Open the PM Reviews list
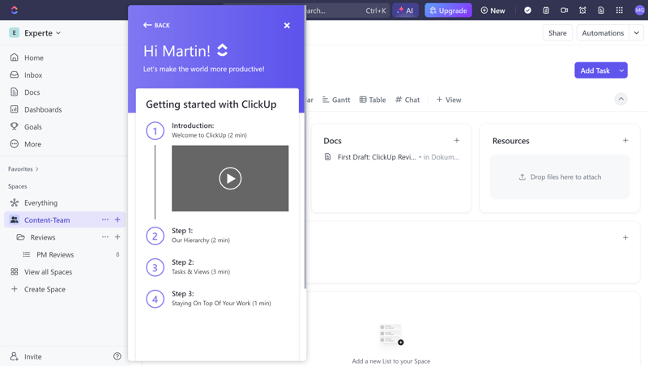Viewport: 648px width, 366px height. (x=55, y=255)
